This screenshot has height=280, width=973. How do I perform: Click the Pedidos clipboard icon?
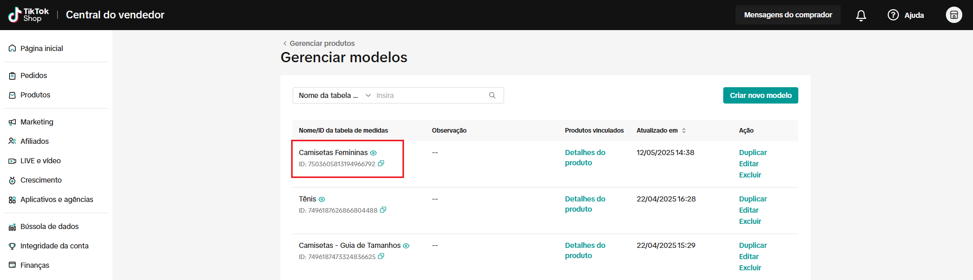click(x=12, y=75)
